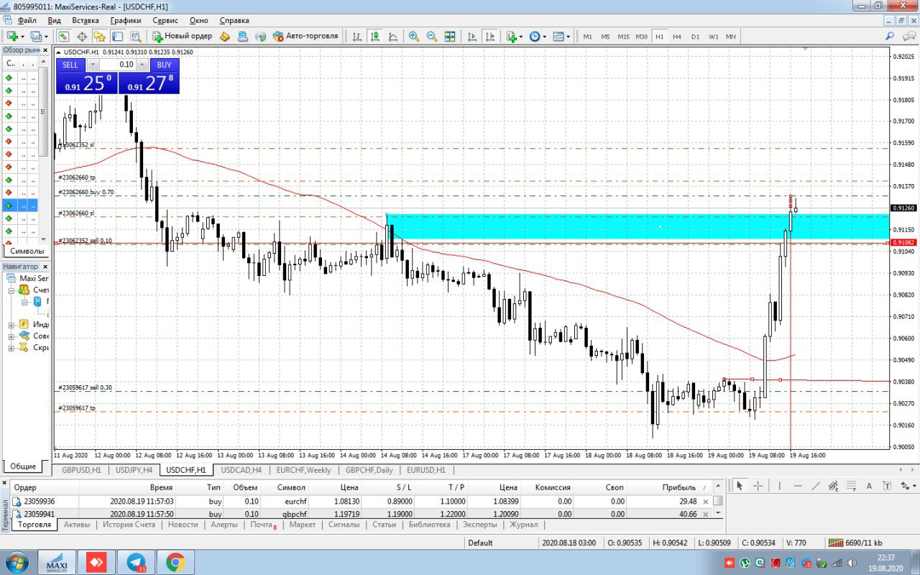Switch chart to line chart
Viewport: 920px width, 575px height.
[x=392, y=36]
